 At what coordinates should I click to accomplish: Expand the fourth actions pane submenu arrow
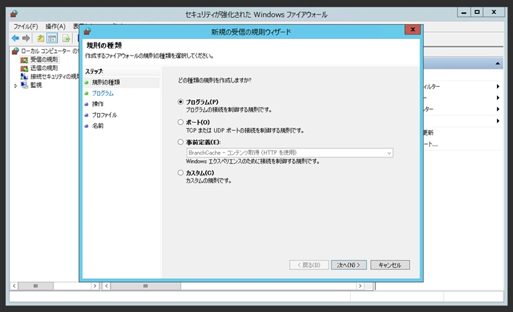(498, 121)
